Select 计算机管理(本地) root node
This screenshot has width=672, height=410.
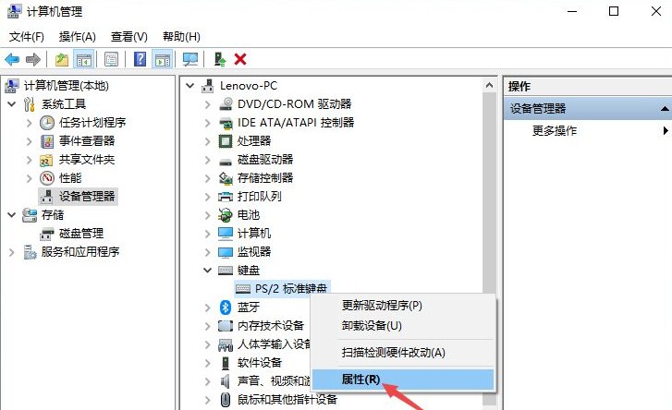[x=66, y=86]
